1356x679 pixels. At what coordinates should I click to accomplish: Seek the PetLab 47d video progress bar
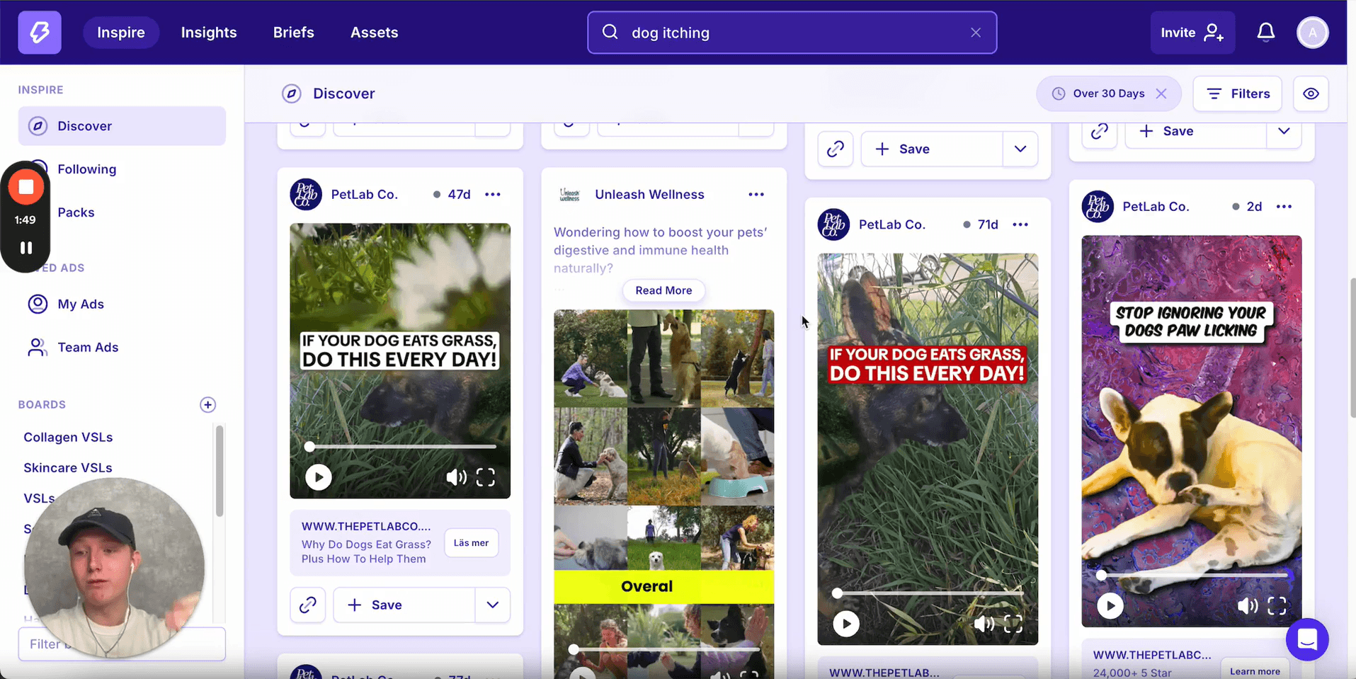coord(401,447)
